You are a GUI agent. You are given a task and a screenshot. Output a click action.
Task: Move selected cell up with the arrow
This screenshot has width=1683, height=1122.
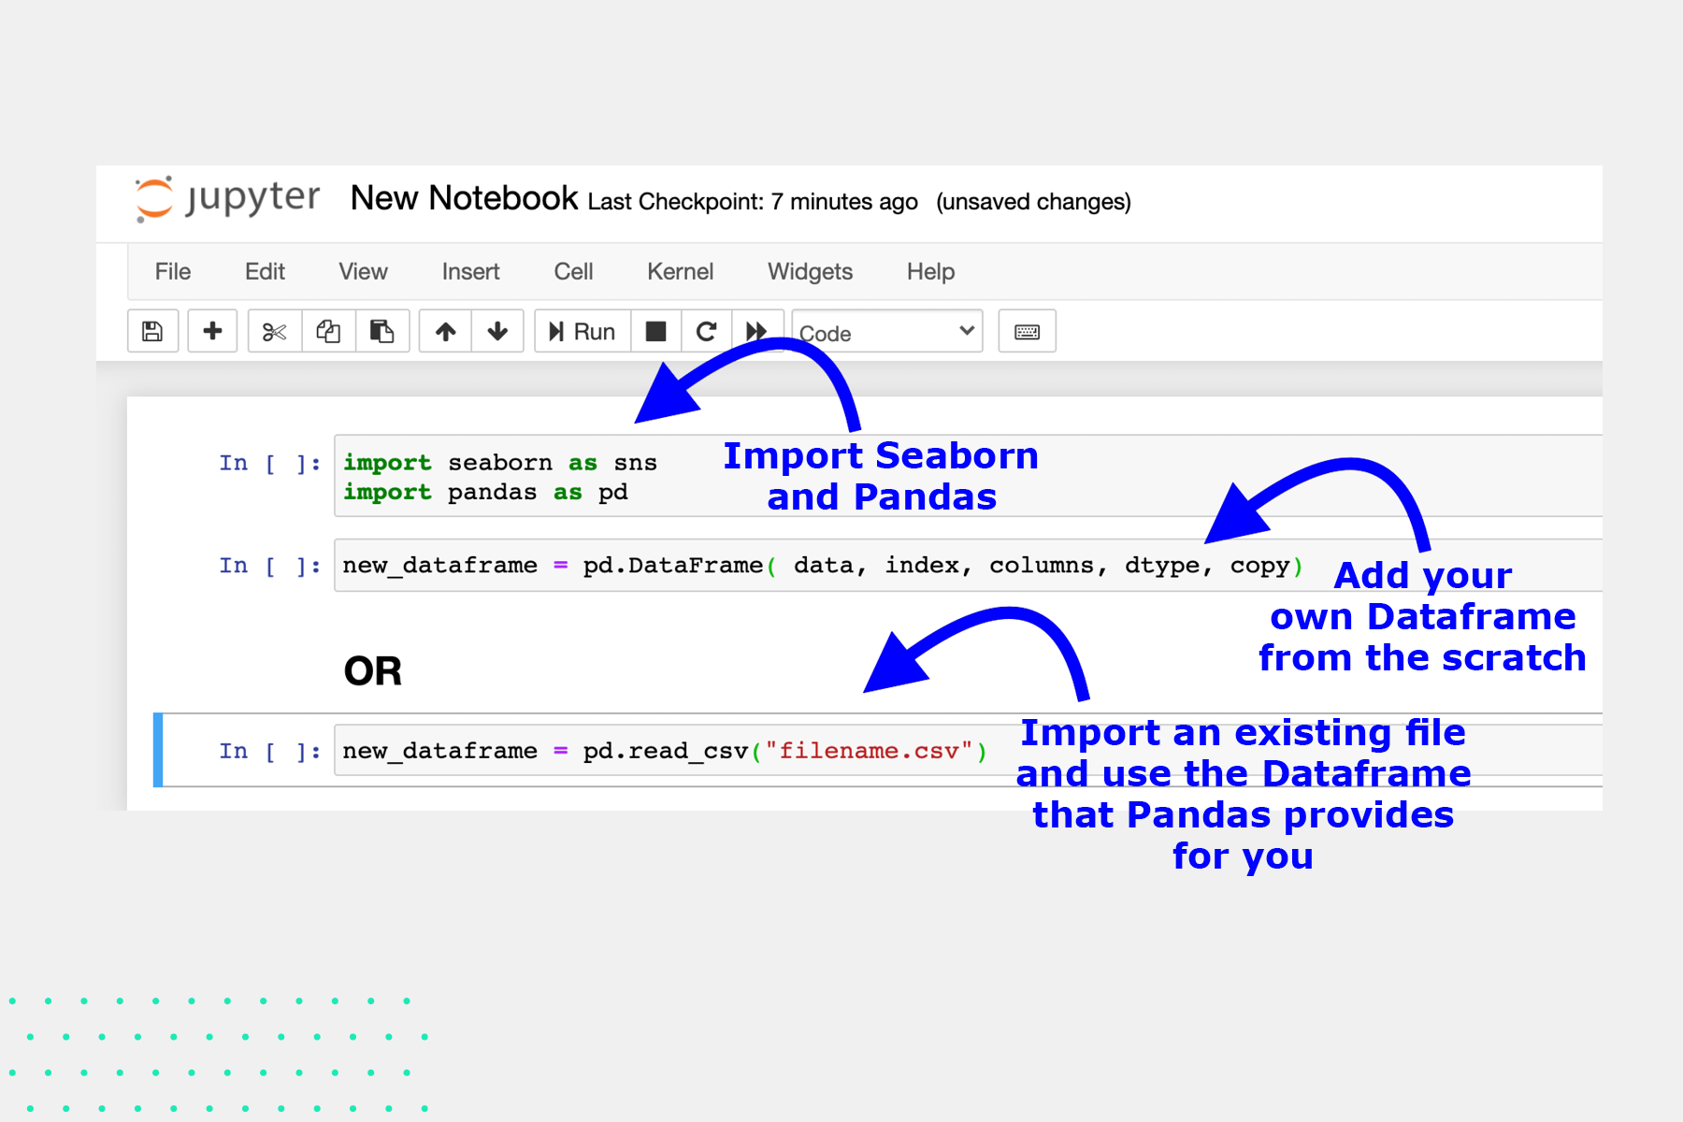[x=446, y=331]
